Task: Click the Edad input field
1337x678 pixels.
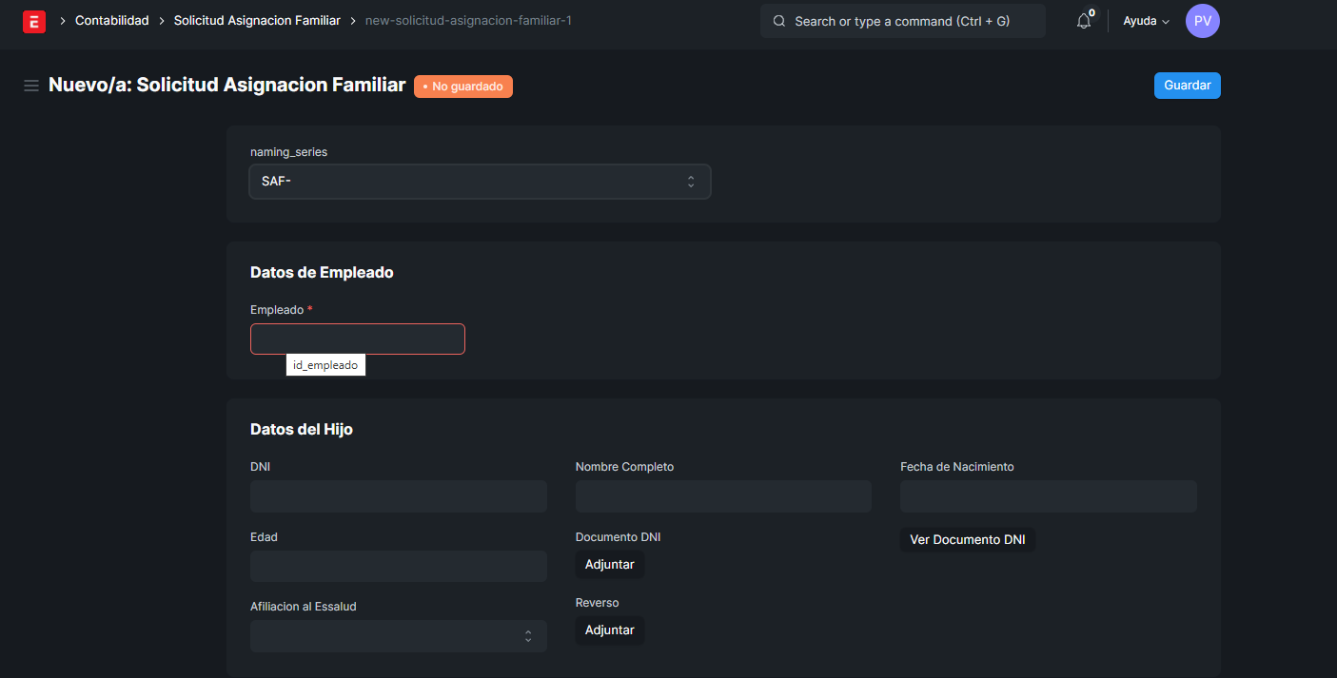Action: [398, 566]
